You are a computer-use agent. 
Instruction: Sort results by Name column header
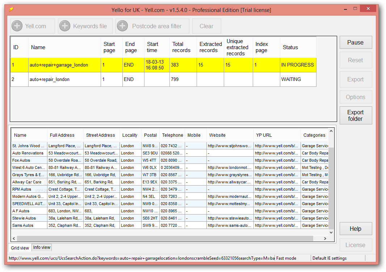pyautogui.click(x=29, y=135)
